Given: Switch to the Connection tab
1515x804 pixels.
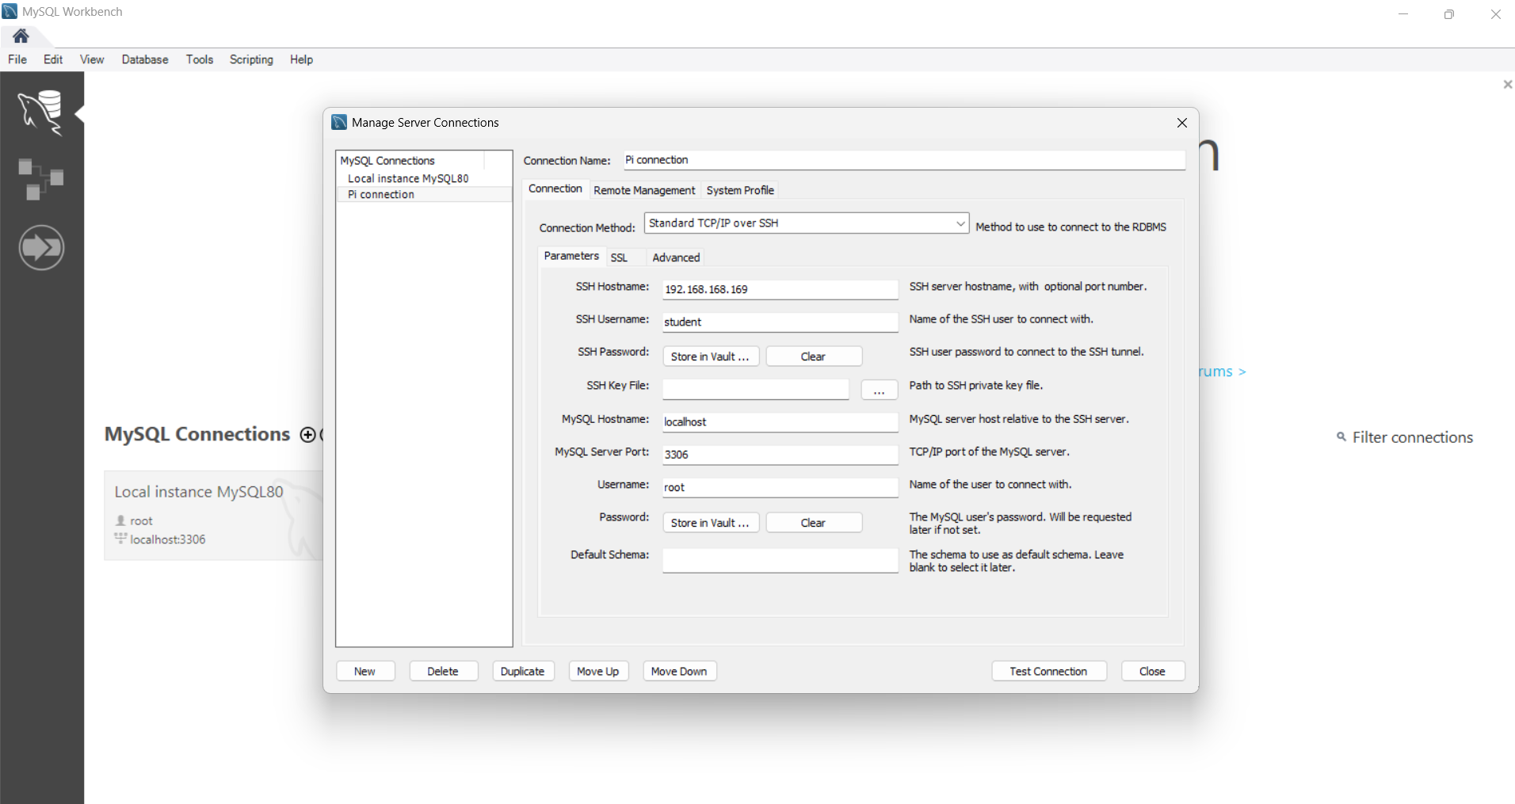Looking at the screenshot, I should click(555, 189).
